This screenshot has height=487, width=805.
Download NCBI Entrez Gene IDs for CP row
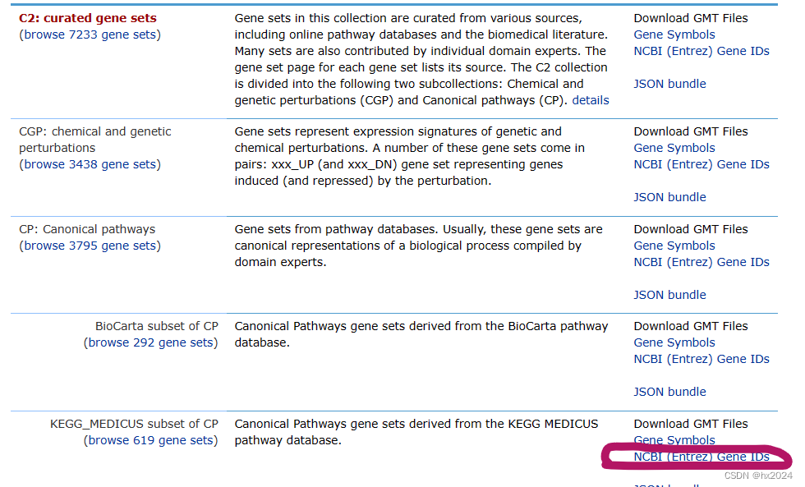701,262
